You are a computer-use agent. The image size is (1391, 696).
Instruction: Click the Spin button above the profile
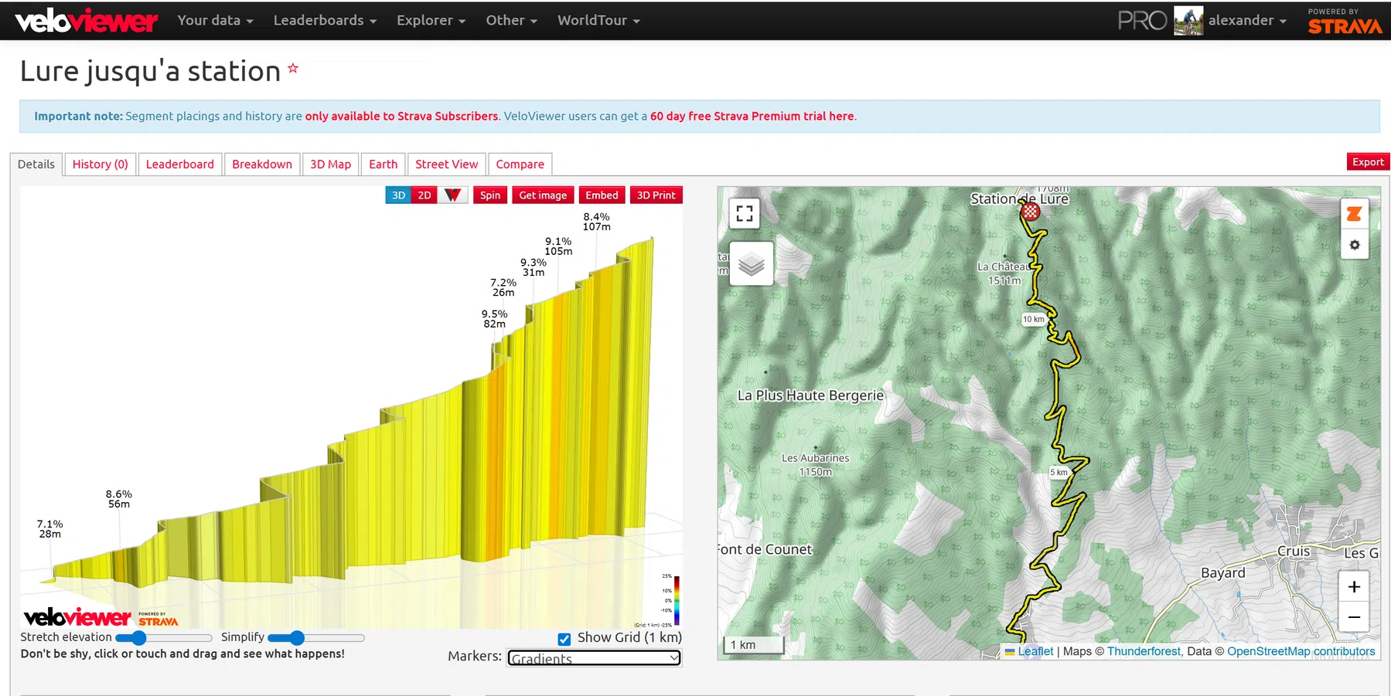489,195
